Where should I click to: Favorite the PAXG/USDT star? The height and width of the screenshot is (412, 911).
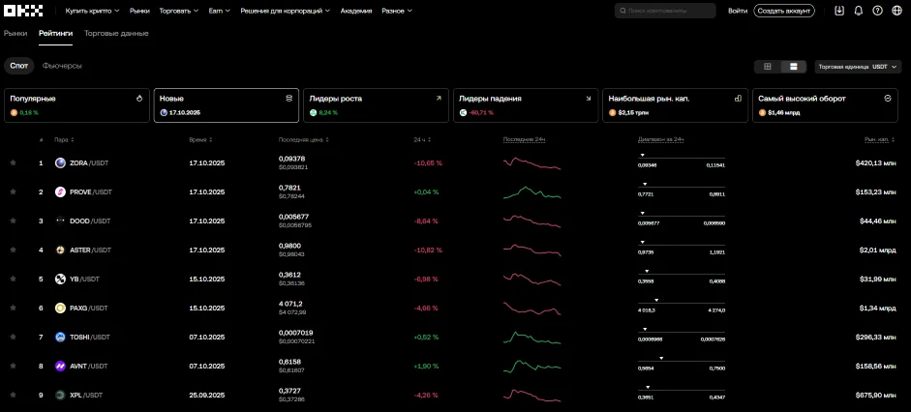pyautogui.click(x=13, y=309)
